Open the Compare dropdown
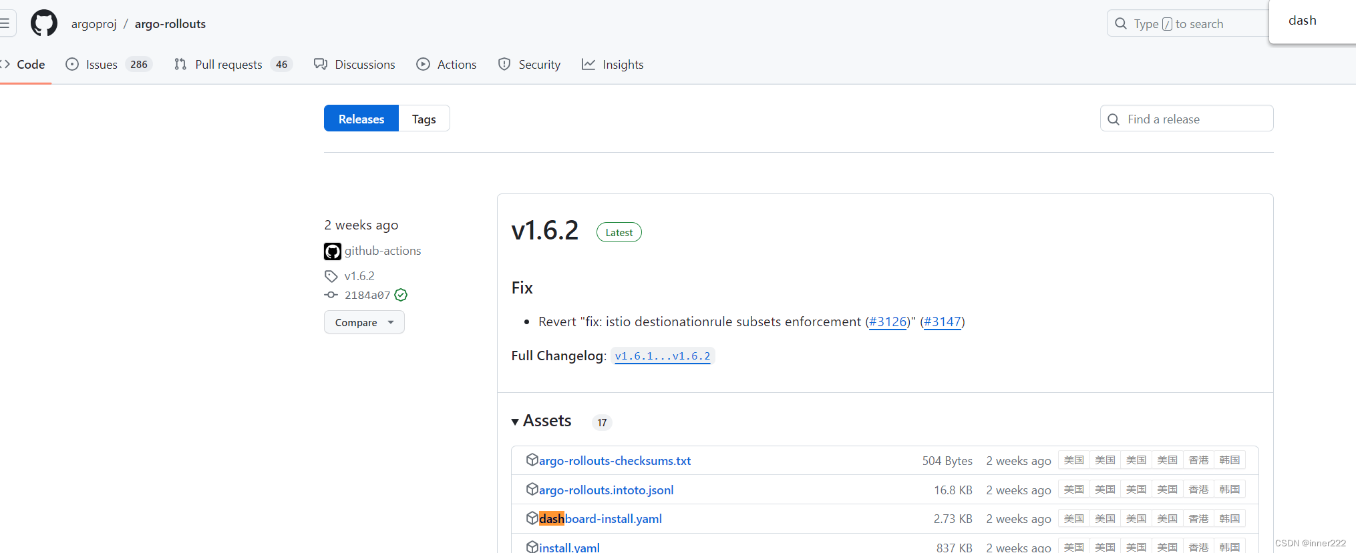Viewport: 1356px width, 553px height. (x=364, y=322)
